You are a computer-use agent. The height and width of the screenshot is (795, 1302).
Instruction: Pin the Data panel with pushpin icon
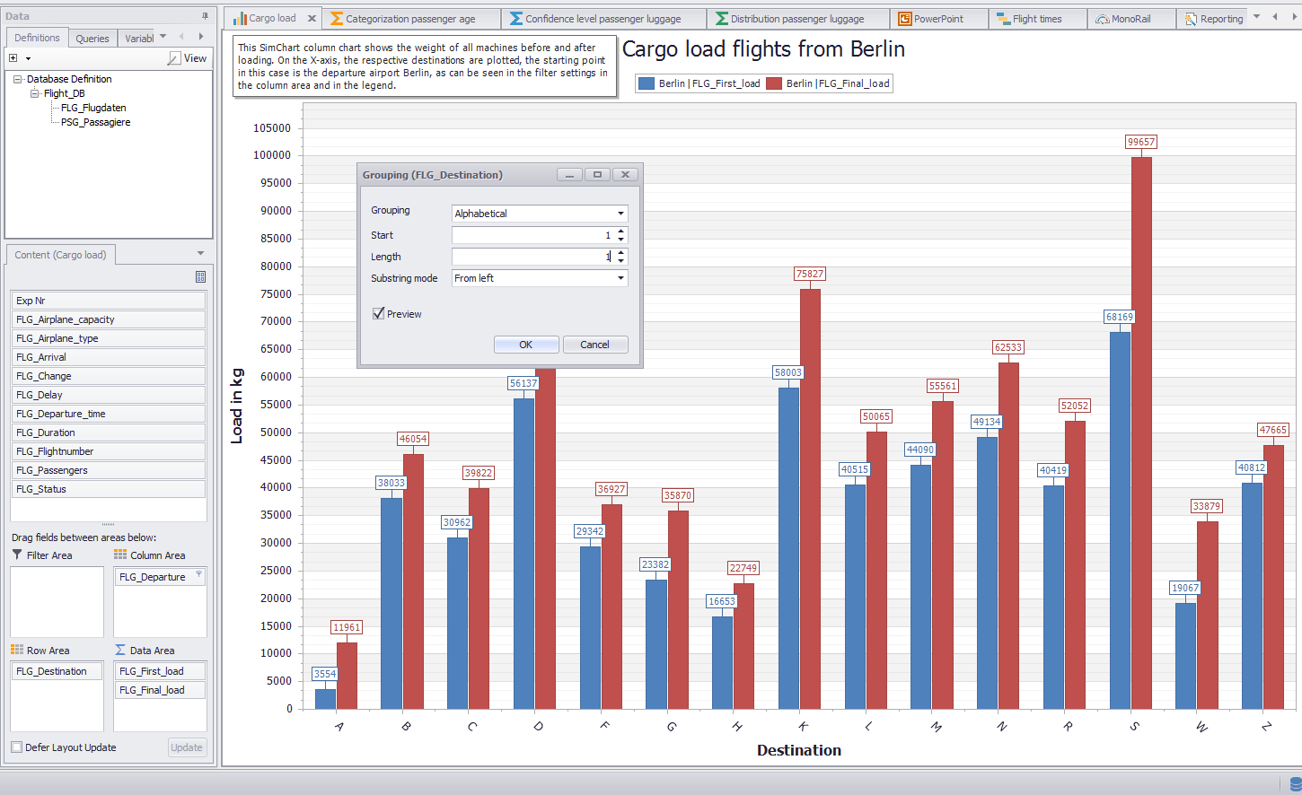click(205, 16)
